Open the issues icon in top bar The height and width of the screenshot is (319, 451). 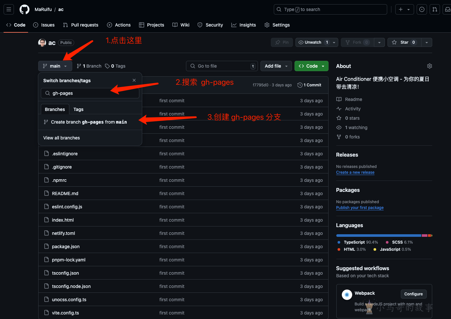422,9
